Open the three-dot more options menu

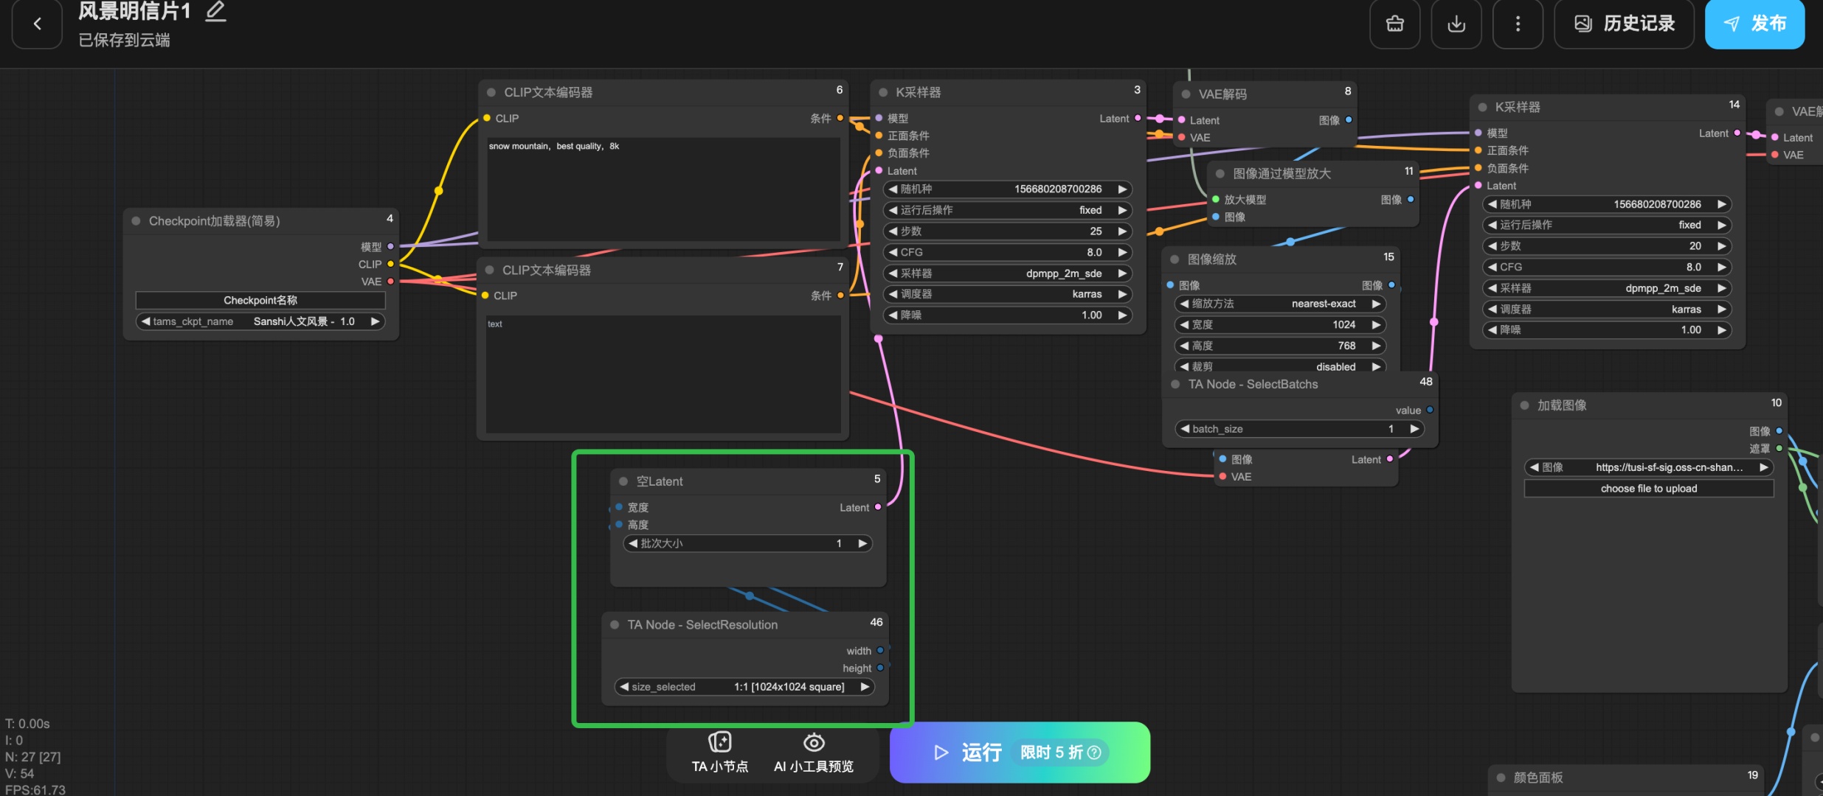click(1517, 24)
